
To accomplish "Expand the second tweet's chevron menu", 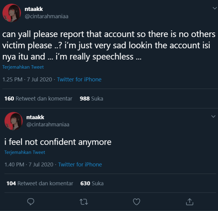I will click(213, 117).
